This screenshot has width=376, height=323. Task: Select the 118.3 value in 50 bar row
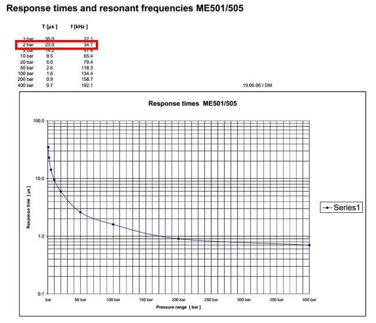coord(86,68)
